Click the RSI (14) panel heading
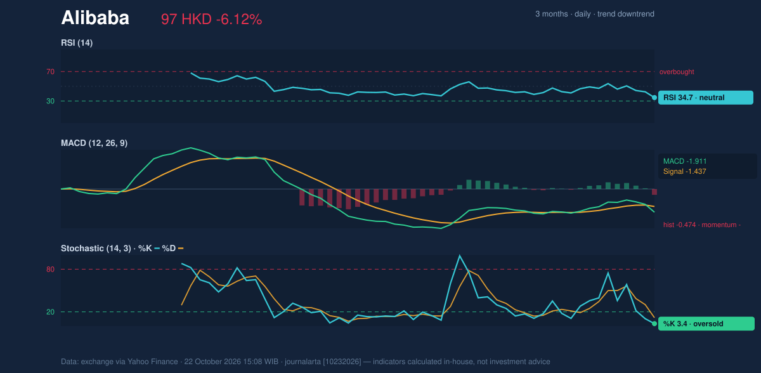The height and width of the screenshot is (373, 761). click(77, 43)
